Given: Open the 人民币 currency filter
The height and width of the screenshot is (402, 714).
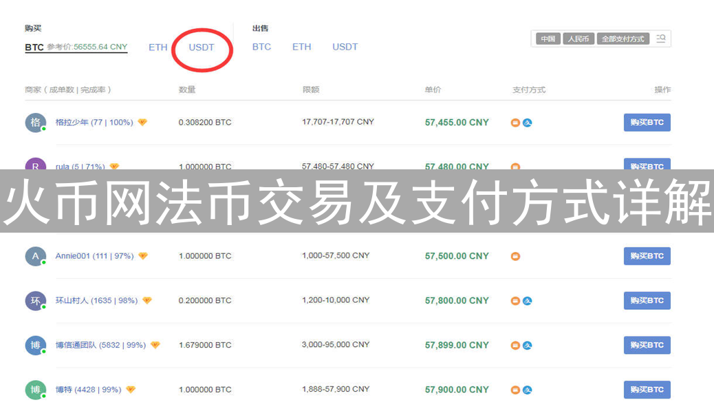Looking at the screenshot, I should [x=578, y=39].
